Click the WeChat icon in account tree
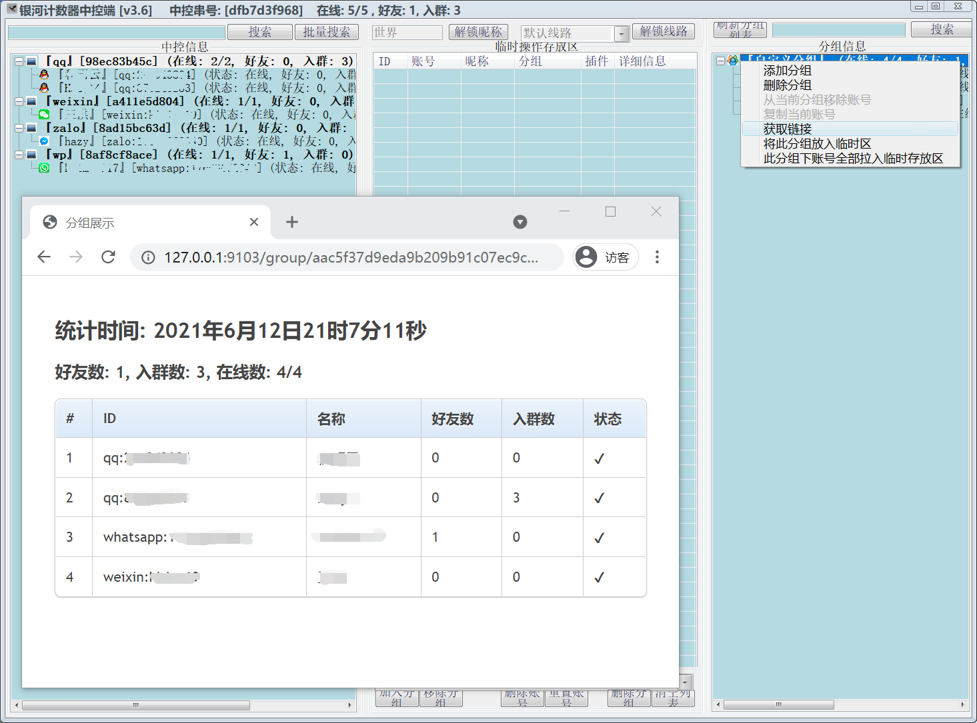The image size is (977, 723). tap(44, 115)
